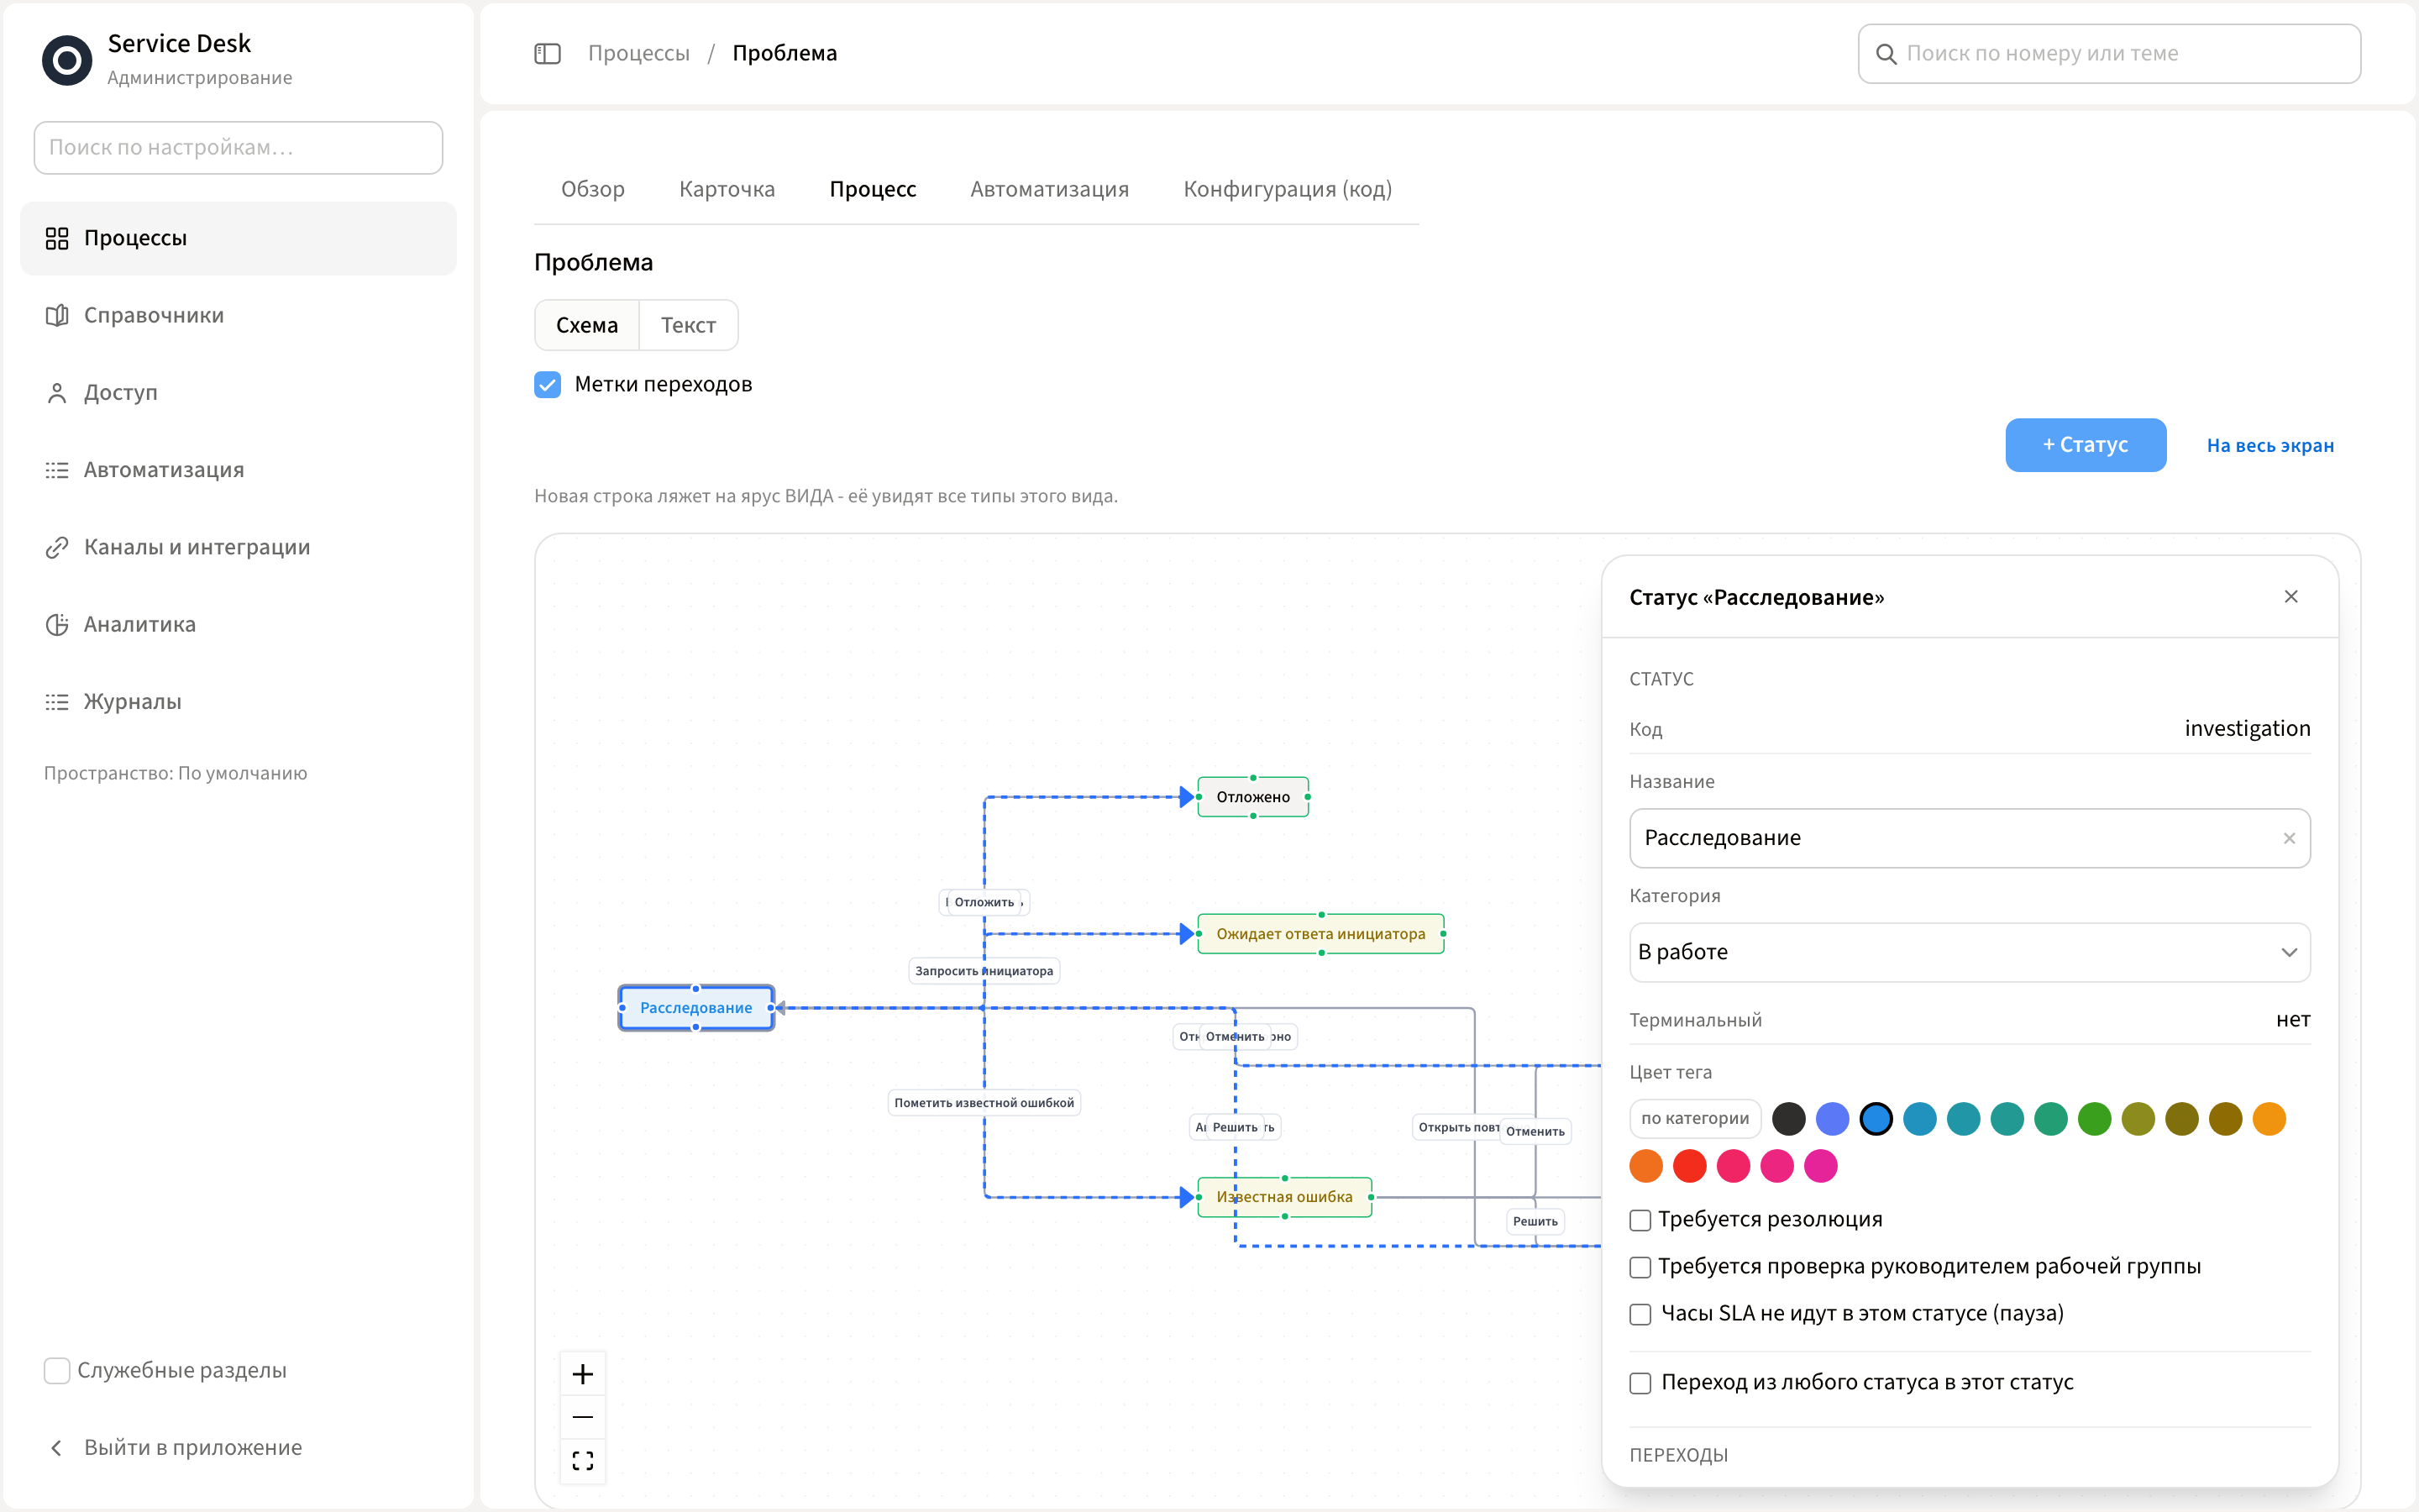Clear the Название field text
This screenshot has height=1512, width=2419.
[x=2289, y=838]
